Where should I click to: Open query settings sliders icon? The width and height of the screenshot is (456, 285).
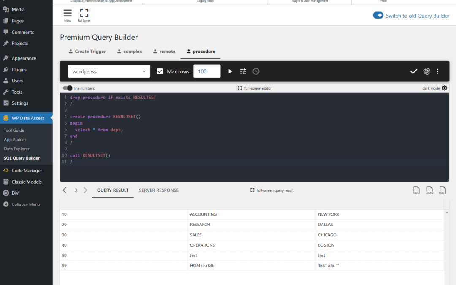tap(243, 71)
